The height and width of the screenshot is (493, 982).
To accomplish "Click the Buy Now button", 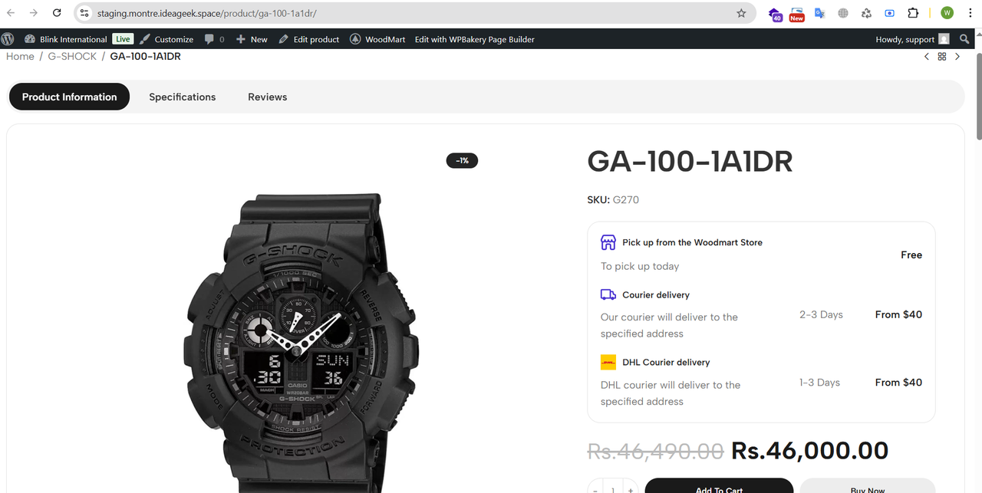I will (868, 486).
